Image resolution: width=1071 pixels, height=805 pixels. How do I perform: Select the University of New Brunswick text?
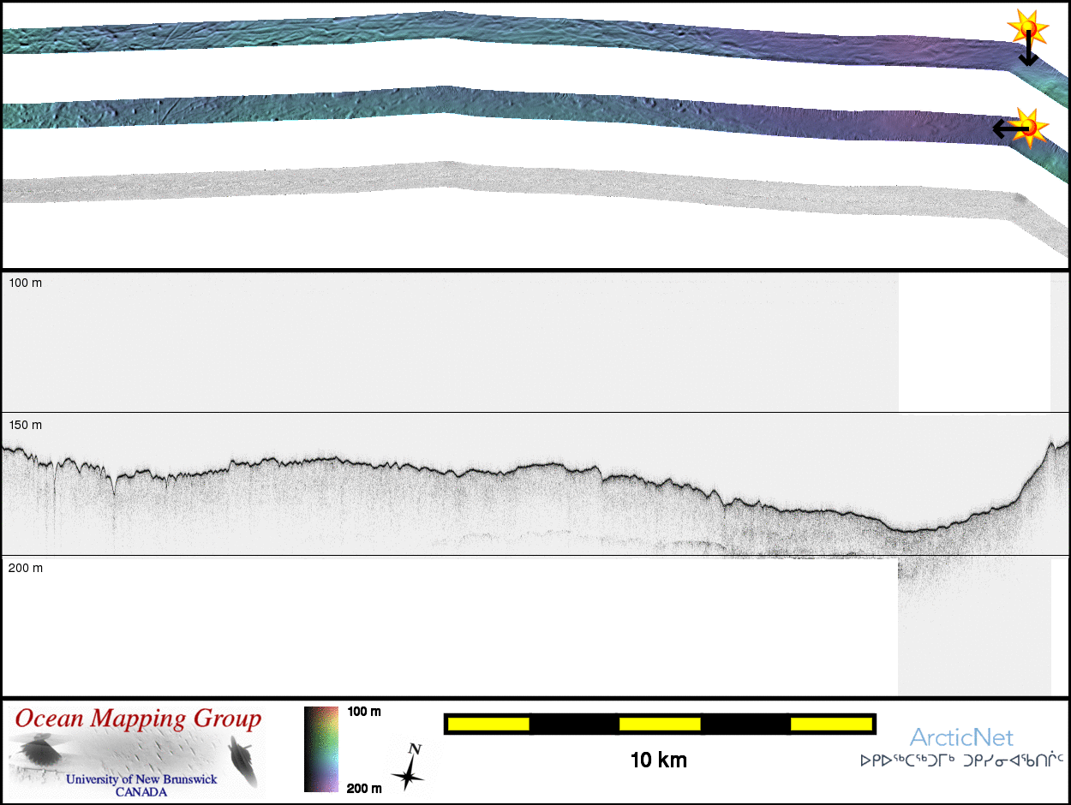(x=141, y=779)
